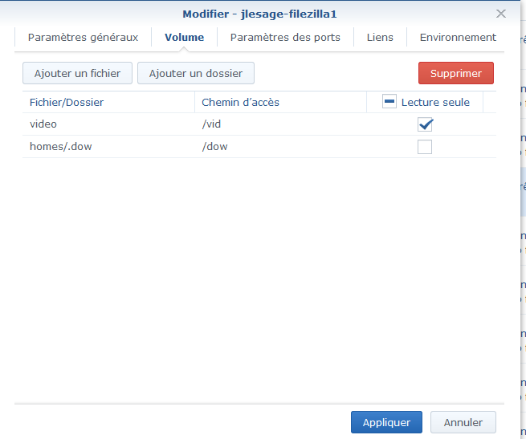The height and width of the screenshot is (439, 526).
Task: Open the Paramètres généraux tab
Action: pos(83,37)
